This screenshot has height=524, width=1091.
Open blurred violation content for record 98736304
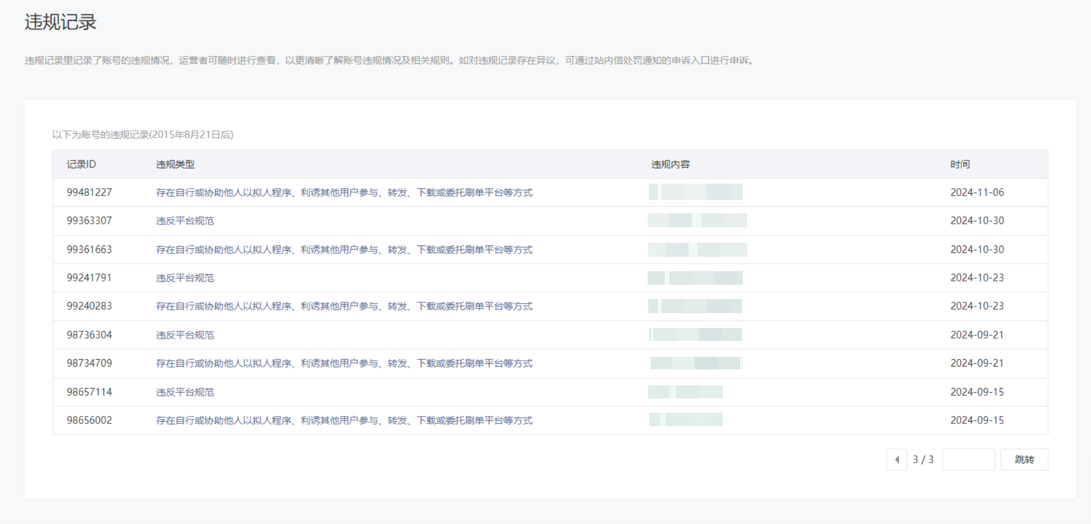(x=695, y=335)
